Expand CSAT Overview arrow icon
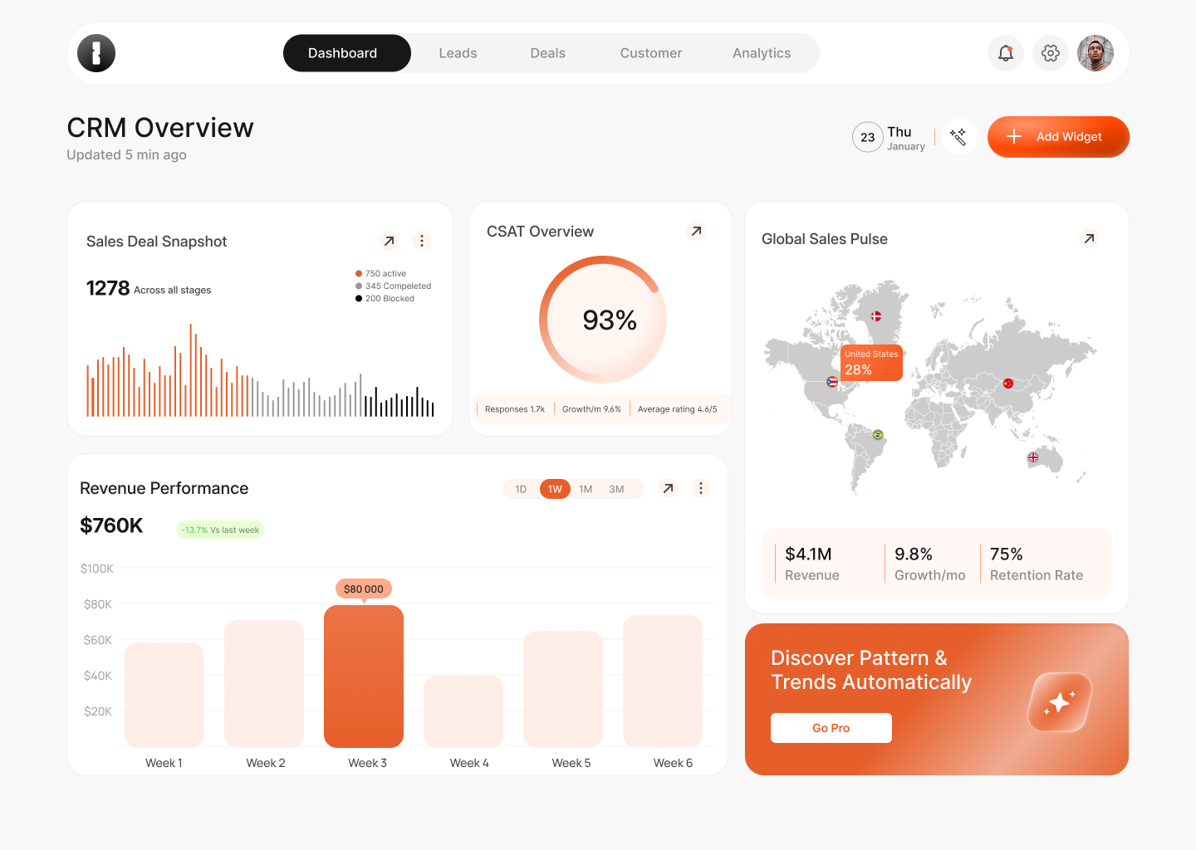 [697, 231]
